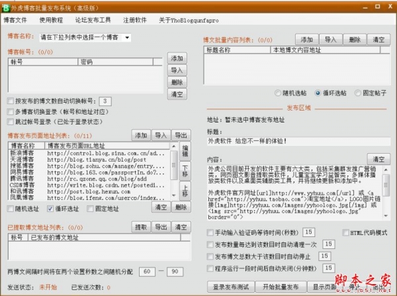Click the maximum interval field showing 90
Screen dimensions: 397x296
click(x=175, y=271)
